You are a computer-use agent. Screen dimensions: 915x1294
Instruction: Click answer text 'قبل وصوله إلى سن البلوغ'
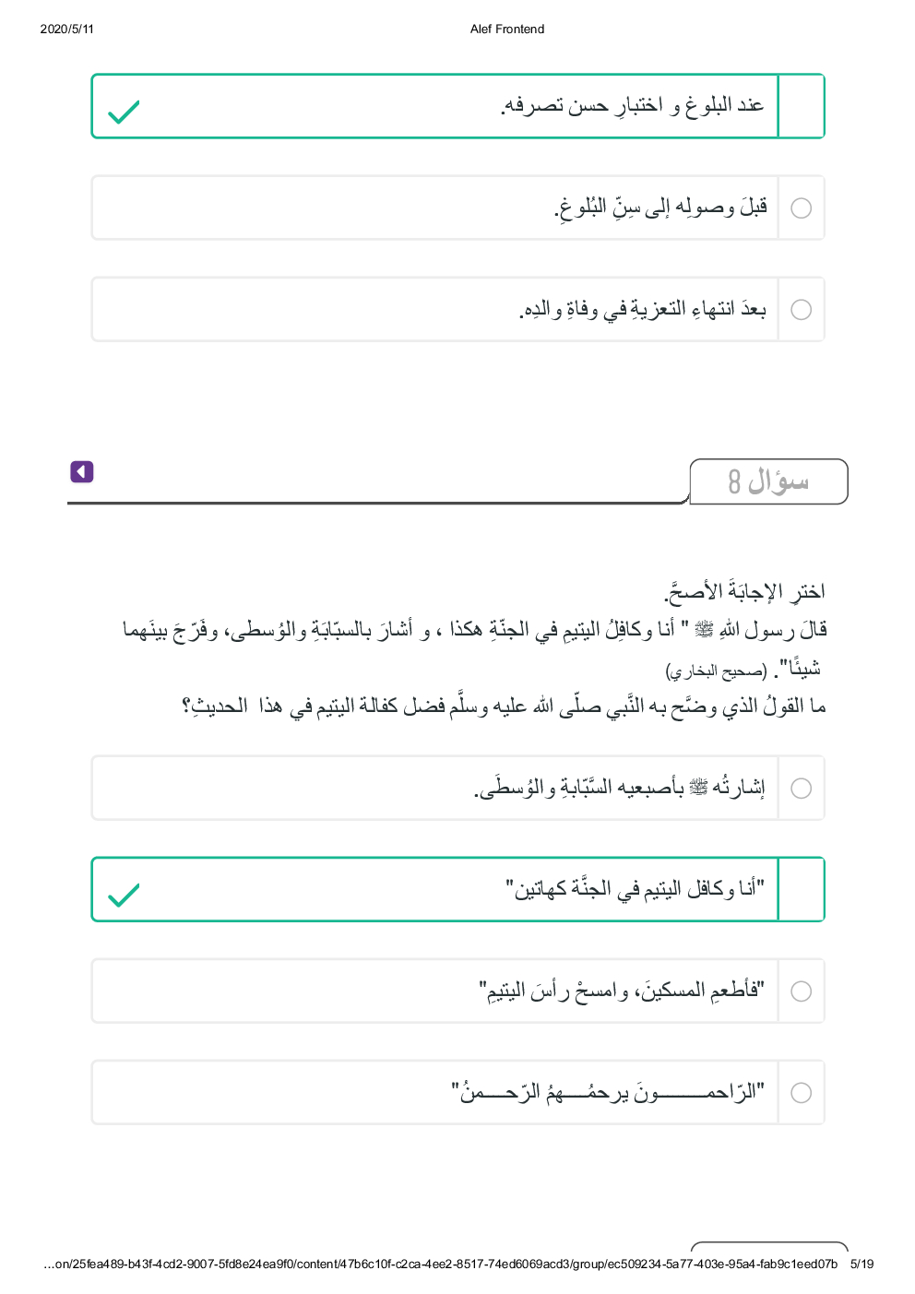pyautogui.click(x=660, y=208)
